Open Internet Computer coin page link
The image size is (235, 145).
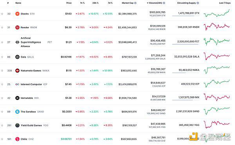pos(31,84)
